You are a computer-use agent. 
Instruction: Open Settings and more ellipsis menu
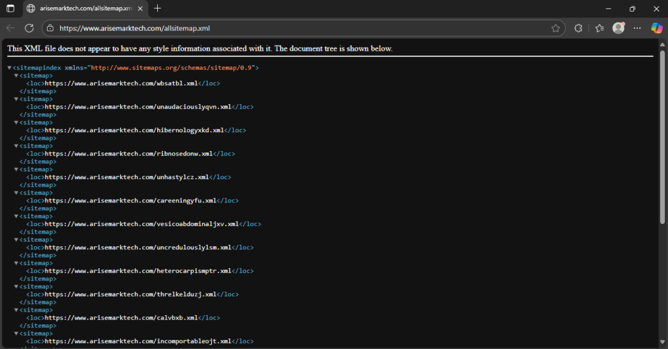[637, 28]
